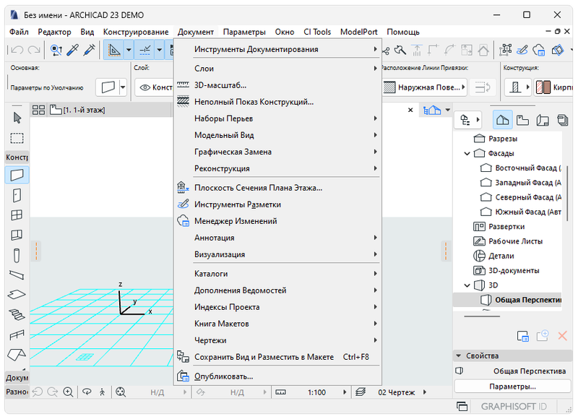Collapse the Фасады tree node
578x419 pixels.
(x=467, y=153)
